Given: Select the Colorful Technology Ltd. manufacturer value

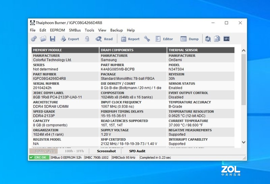Looking at the screenshot, I should point(52,60).
